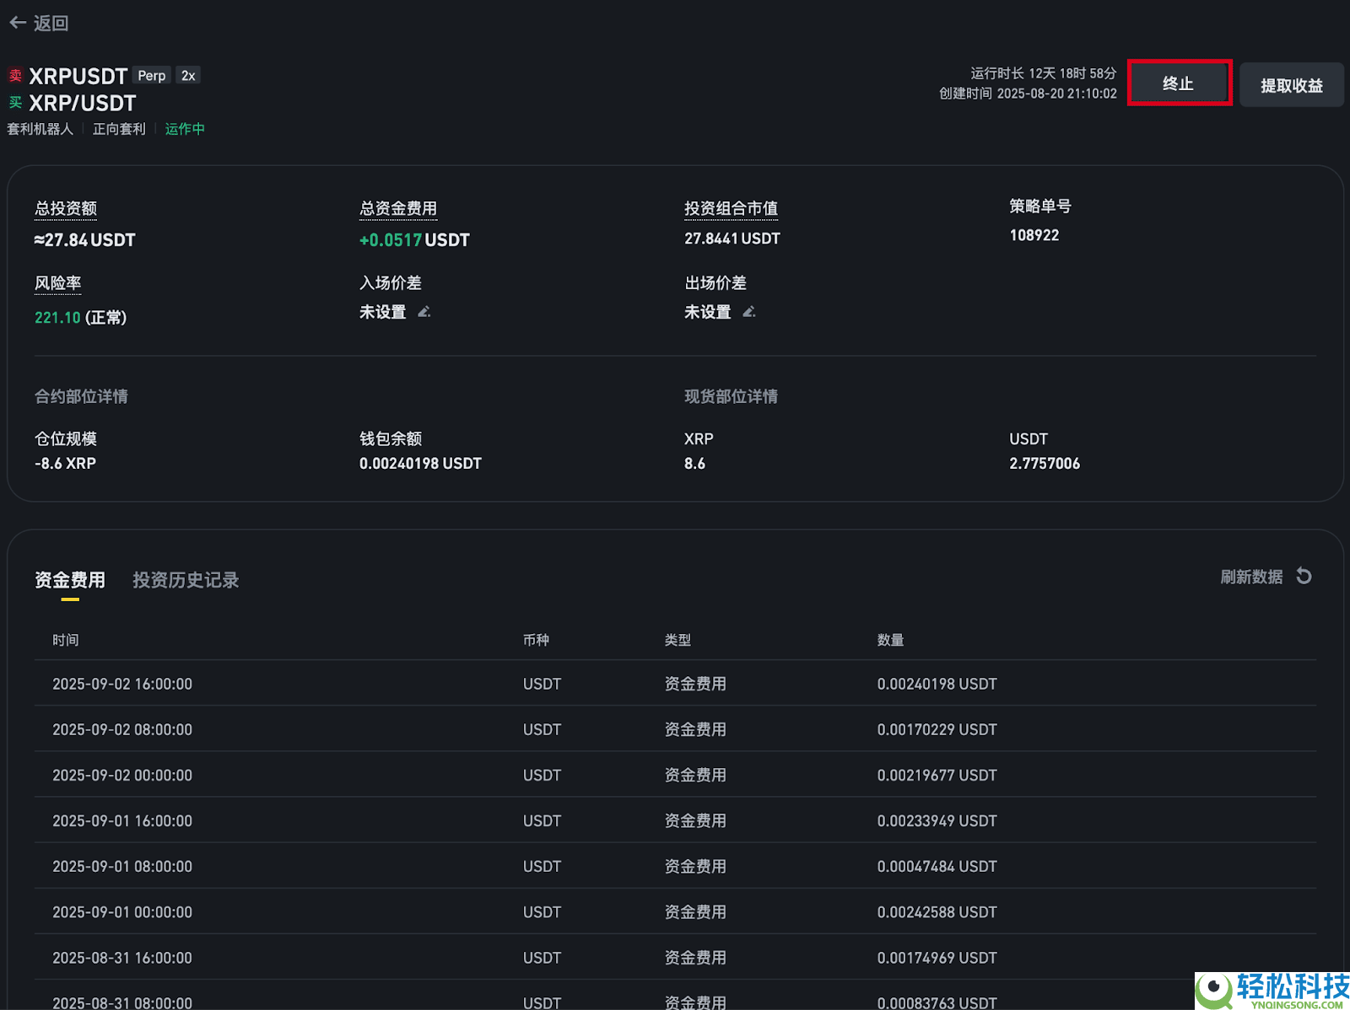Click the refresh icon beside 刷新数据
Viewport: 1350px width, 1010px height.
1304,576
